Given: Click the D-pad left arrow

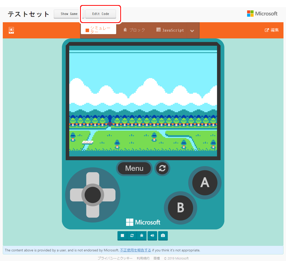Looking at the screenshot, I should pyautogui.click(x=76, y=195).
